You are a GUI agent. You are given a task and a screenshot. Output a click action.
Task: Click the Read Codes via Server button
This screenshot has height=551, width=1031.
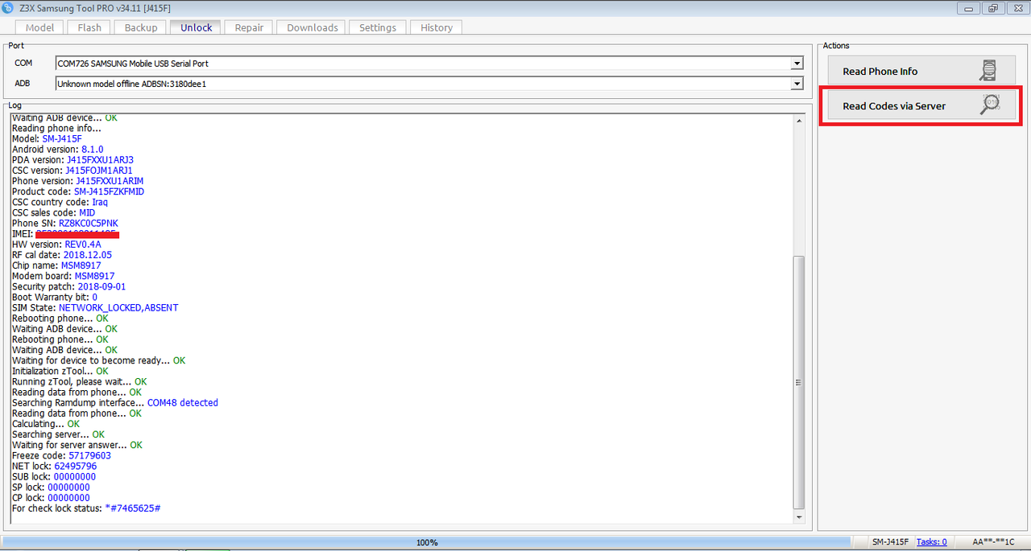[922, 105]
